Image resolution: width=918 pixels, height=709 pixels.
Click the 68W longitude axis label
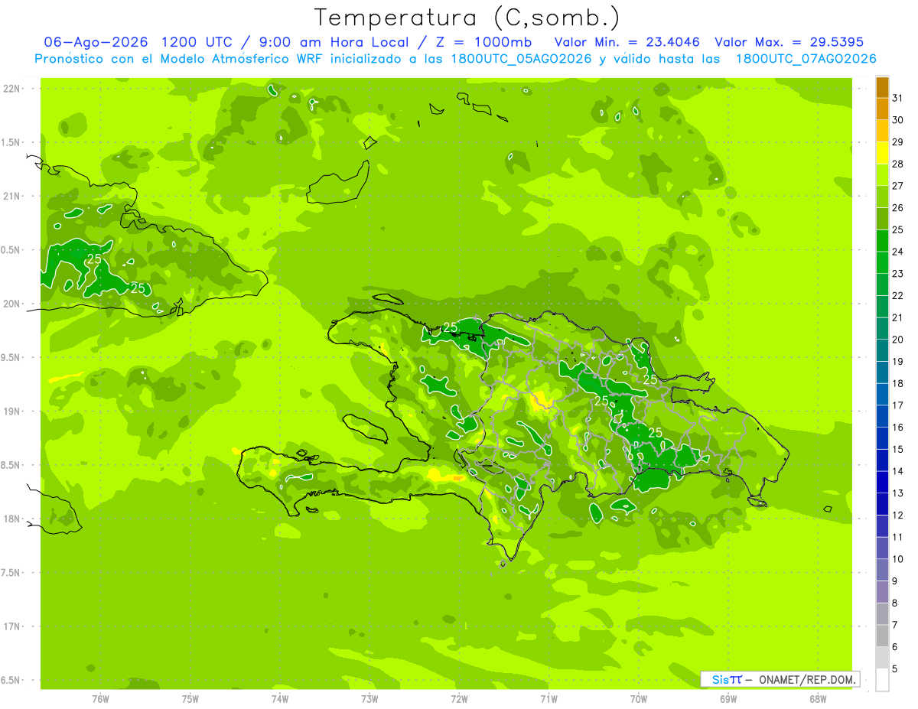click(817, 699)
